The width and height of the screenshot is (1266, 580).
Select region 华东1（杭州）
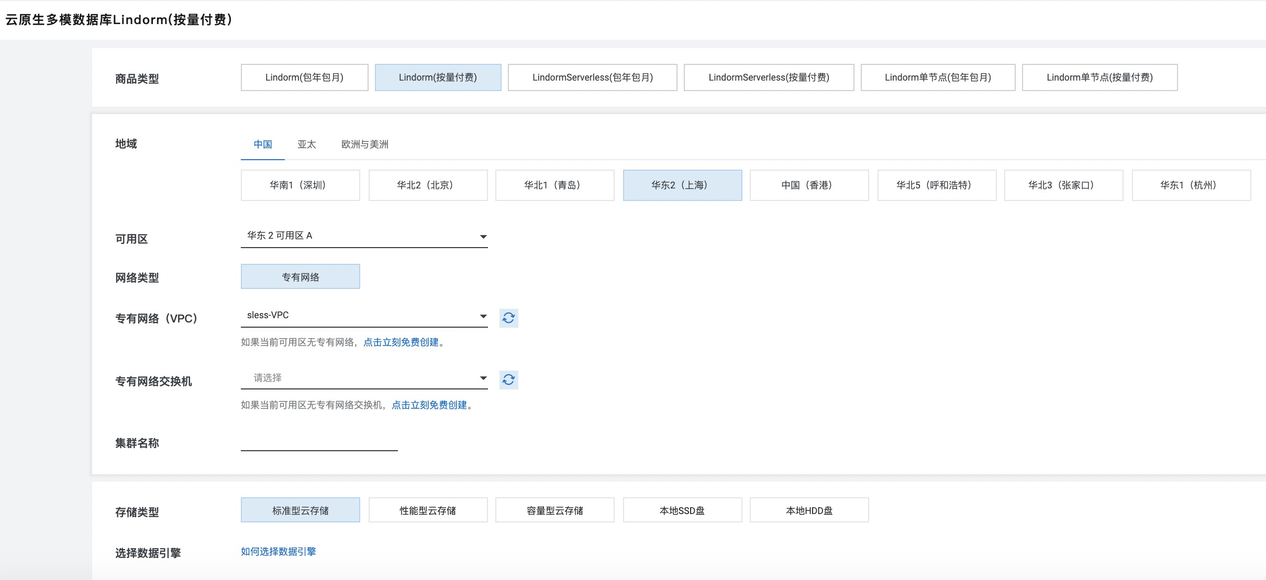pos(1191,185)
